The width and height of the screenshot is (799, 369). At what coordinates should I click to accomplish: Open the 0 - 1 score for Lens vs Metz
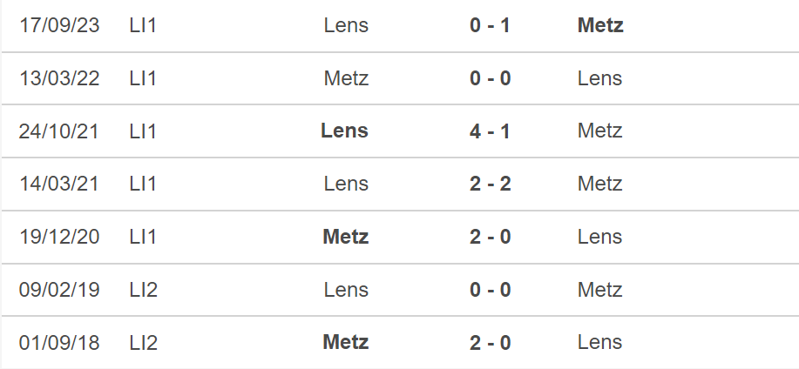click(x=490, y=25)
